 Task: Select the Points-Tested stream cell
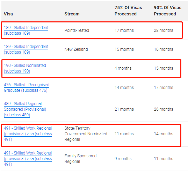(77, 30)
